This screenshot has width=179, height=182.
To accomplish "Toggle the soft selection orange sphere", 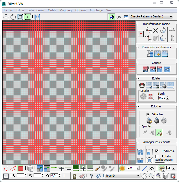I will [x=122, y=168].
